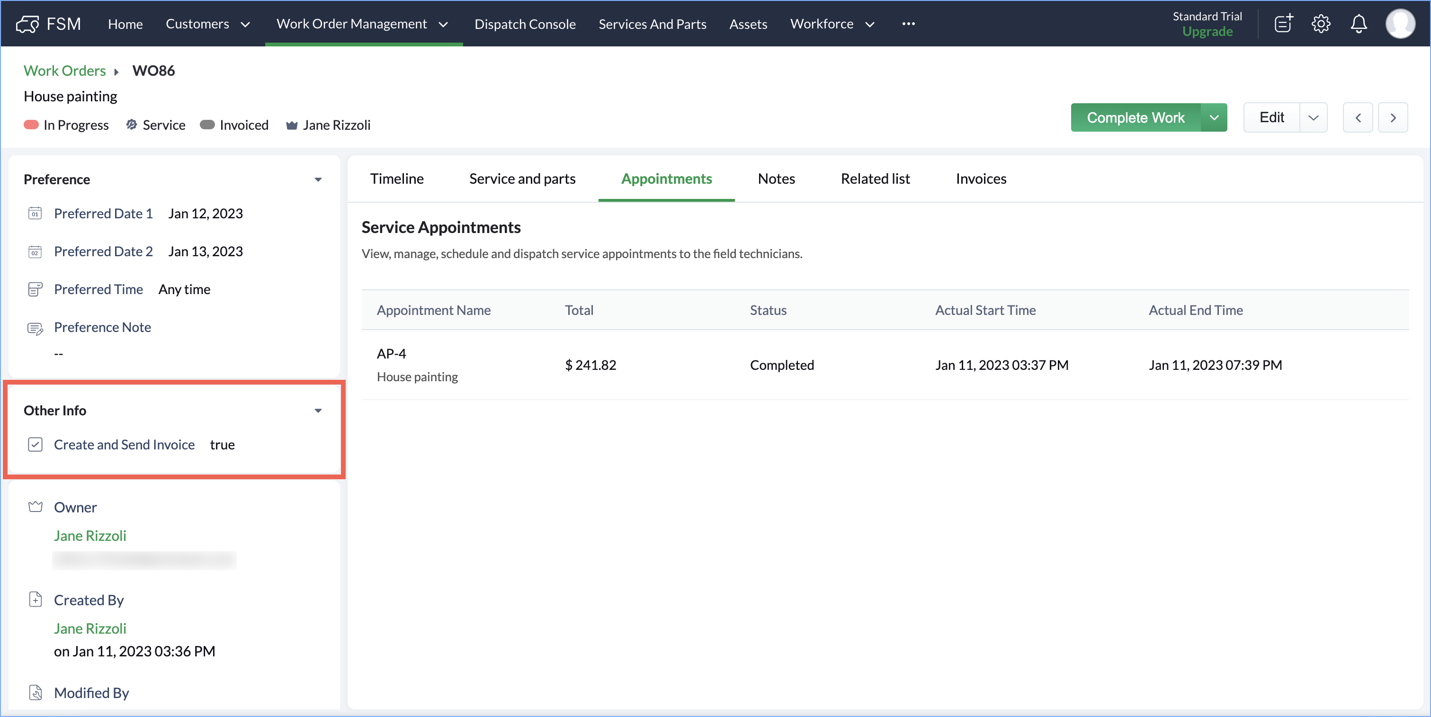
Task: Switch to the Service and parts tab
Action: pos(522,179)
